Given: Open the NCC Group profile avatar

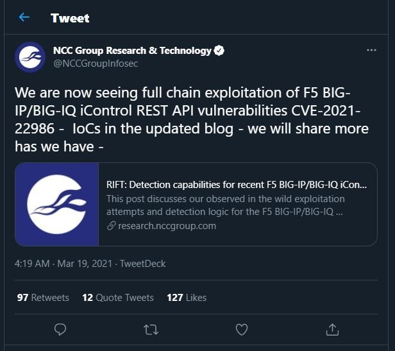Looking at the screenshot, I should (30, 57).
